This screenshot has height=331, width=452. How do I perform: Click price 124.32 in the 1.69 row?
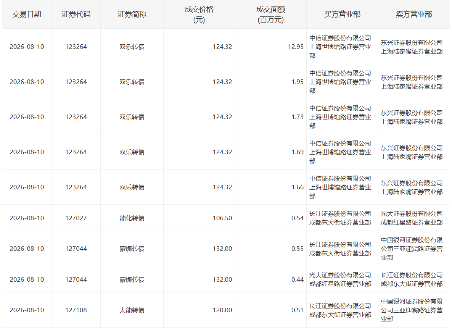(x=222, y=152)
